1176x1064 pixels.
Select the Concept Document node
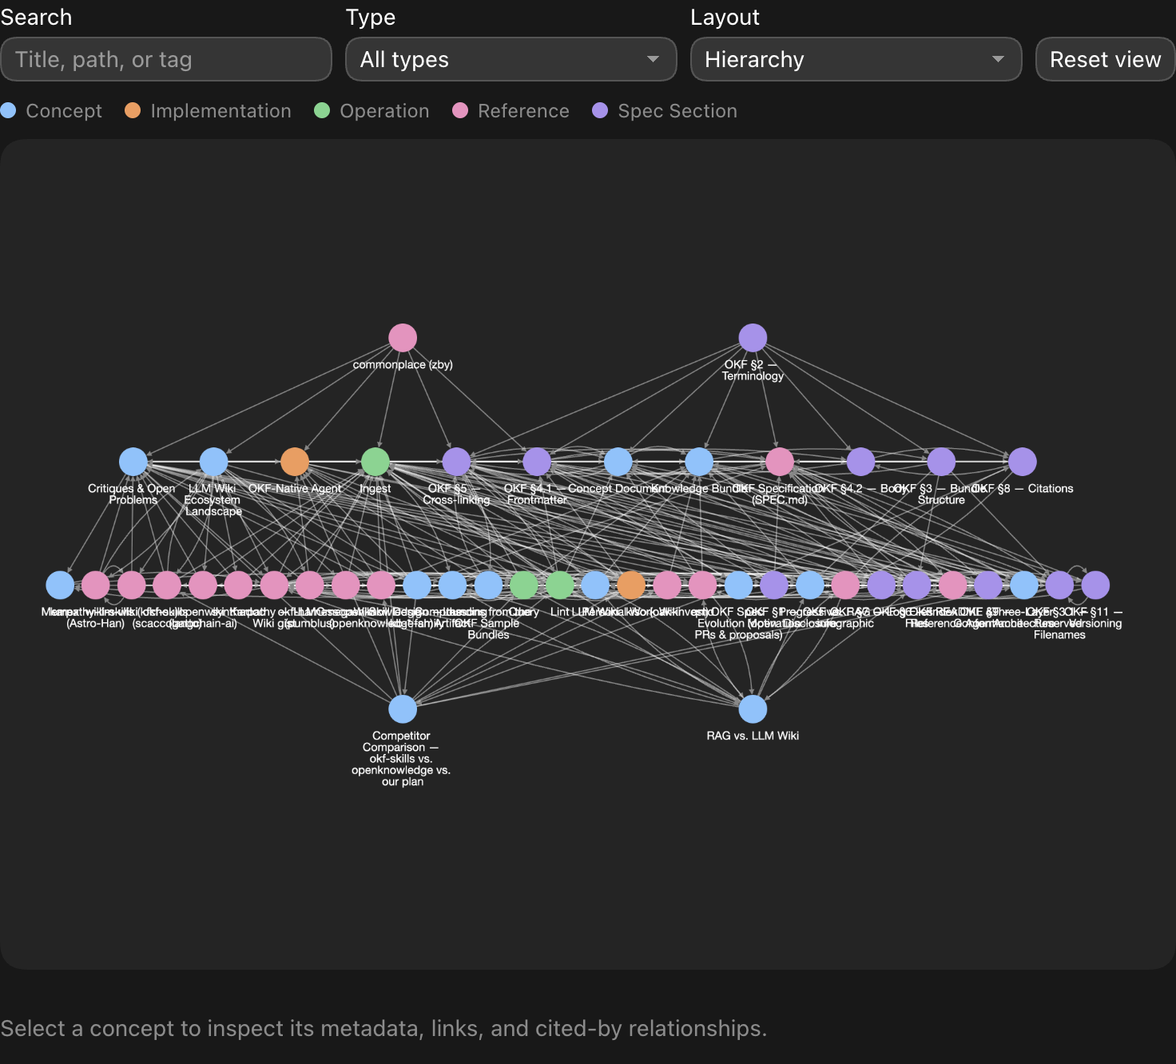click(618, 462)
